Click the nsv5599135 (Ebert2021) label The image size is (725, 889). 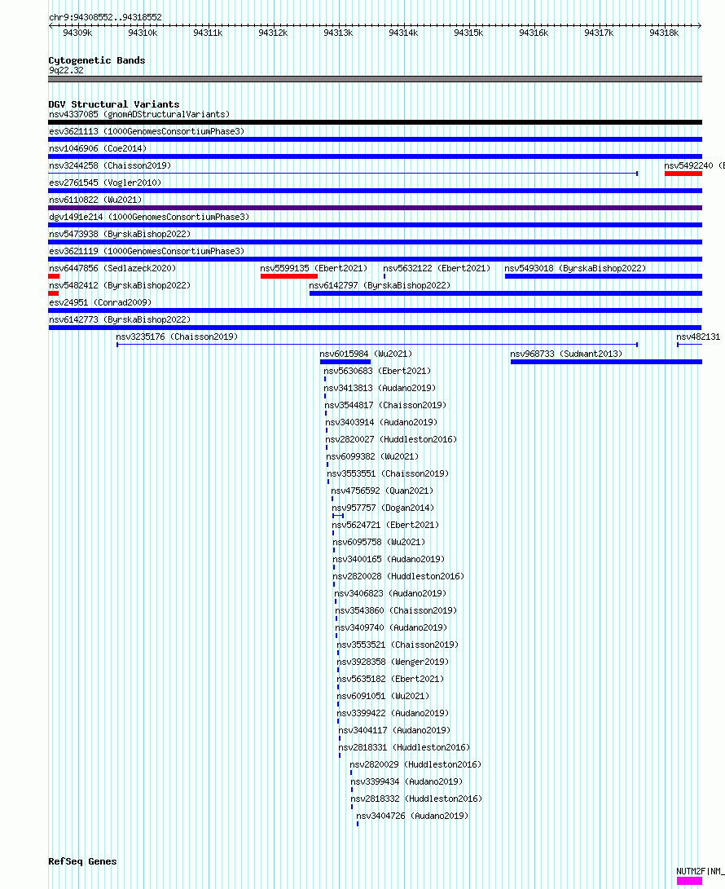314,268
